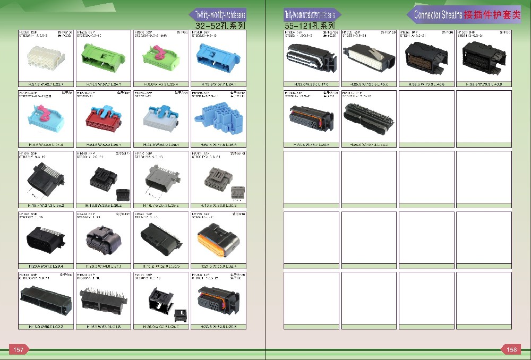531x360 pixels.
Task: Open the black header with upright pins
Action: [103, 301]
